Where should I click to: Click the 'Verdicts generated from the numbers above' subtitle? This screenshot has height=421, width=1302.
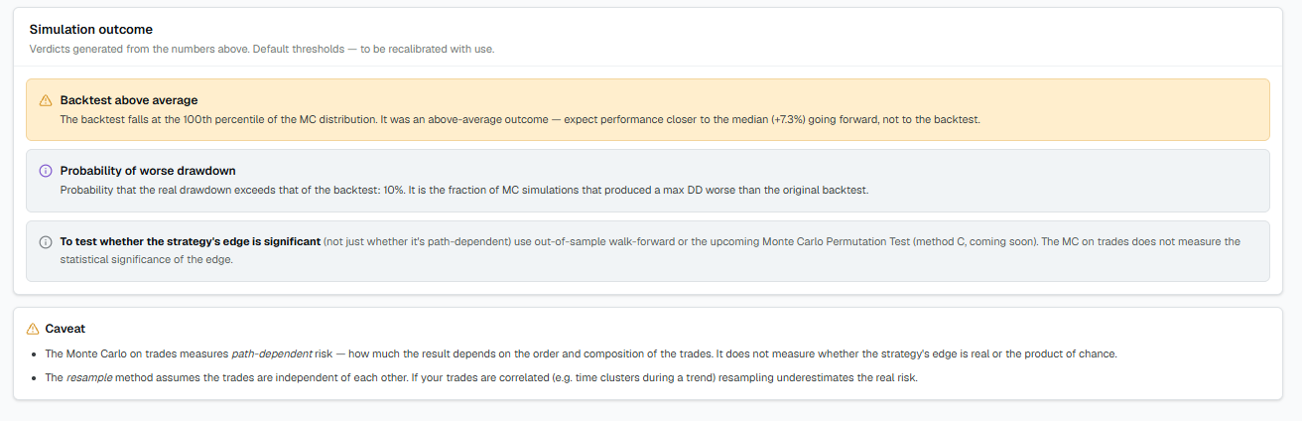click(262, 49)
